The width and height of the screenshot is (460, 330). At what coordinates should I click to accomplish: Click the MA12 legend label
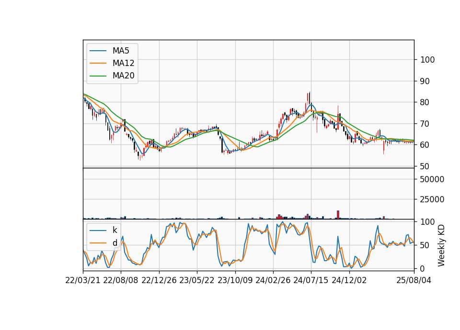click(123, 63)
